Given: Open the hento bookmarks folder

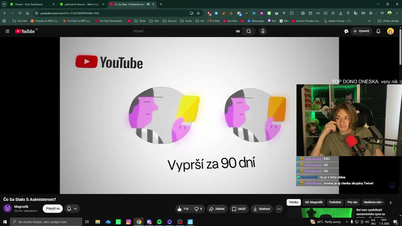Looking at the screenshot, I should pos(186,21).
